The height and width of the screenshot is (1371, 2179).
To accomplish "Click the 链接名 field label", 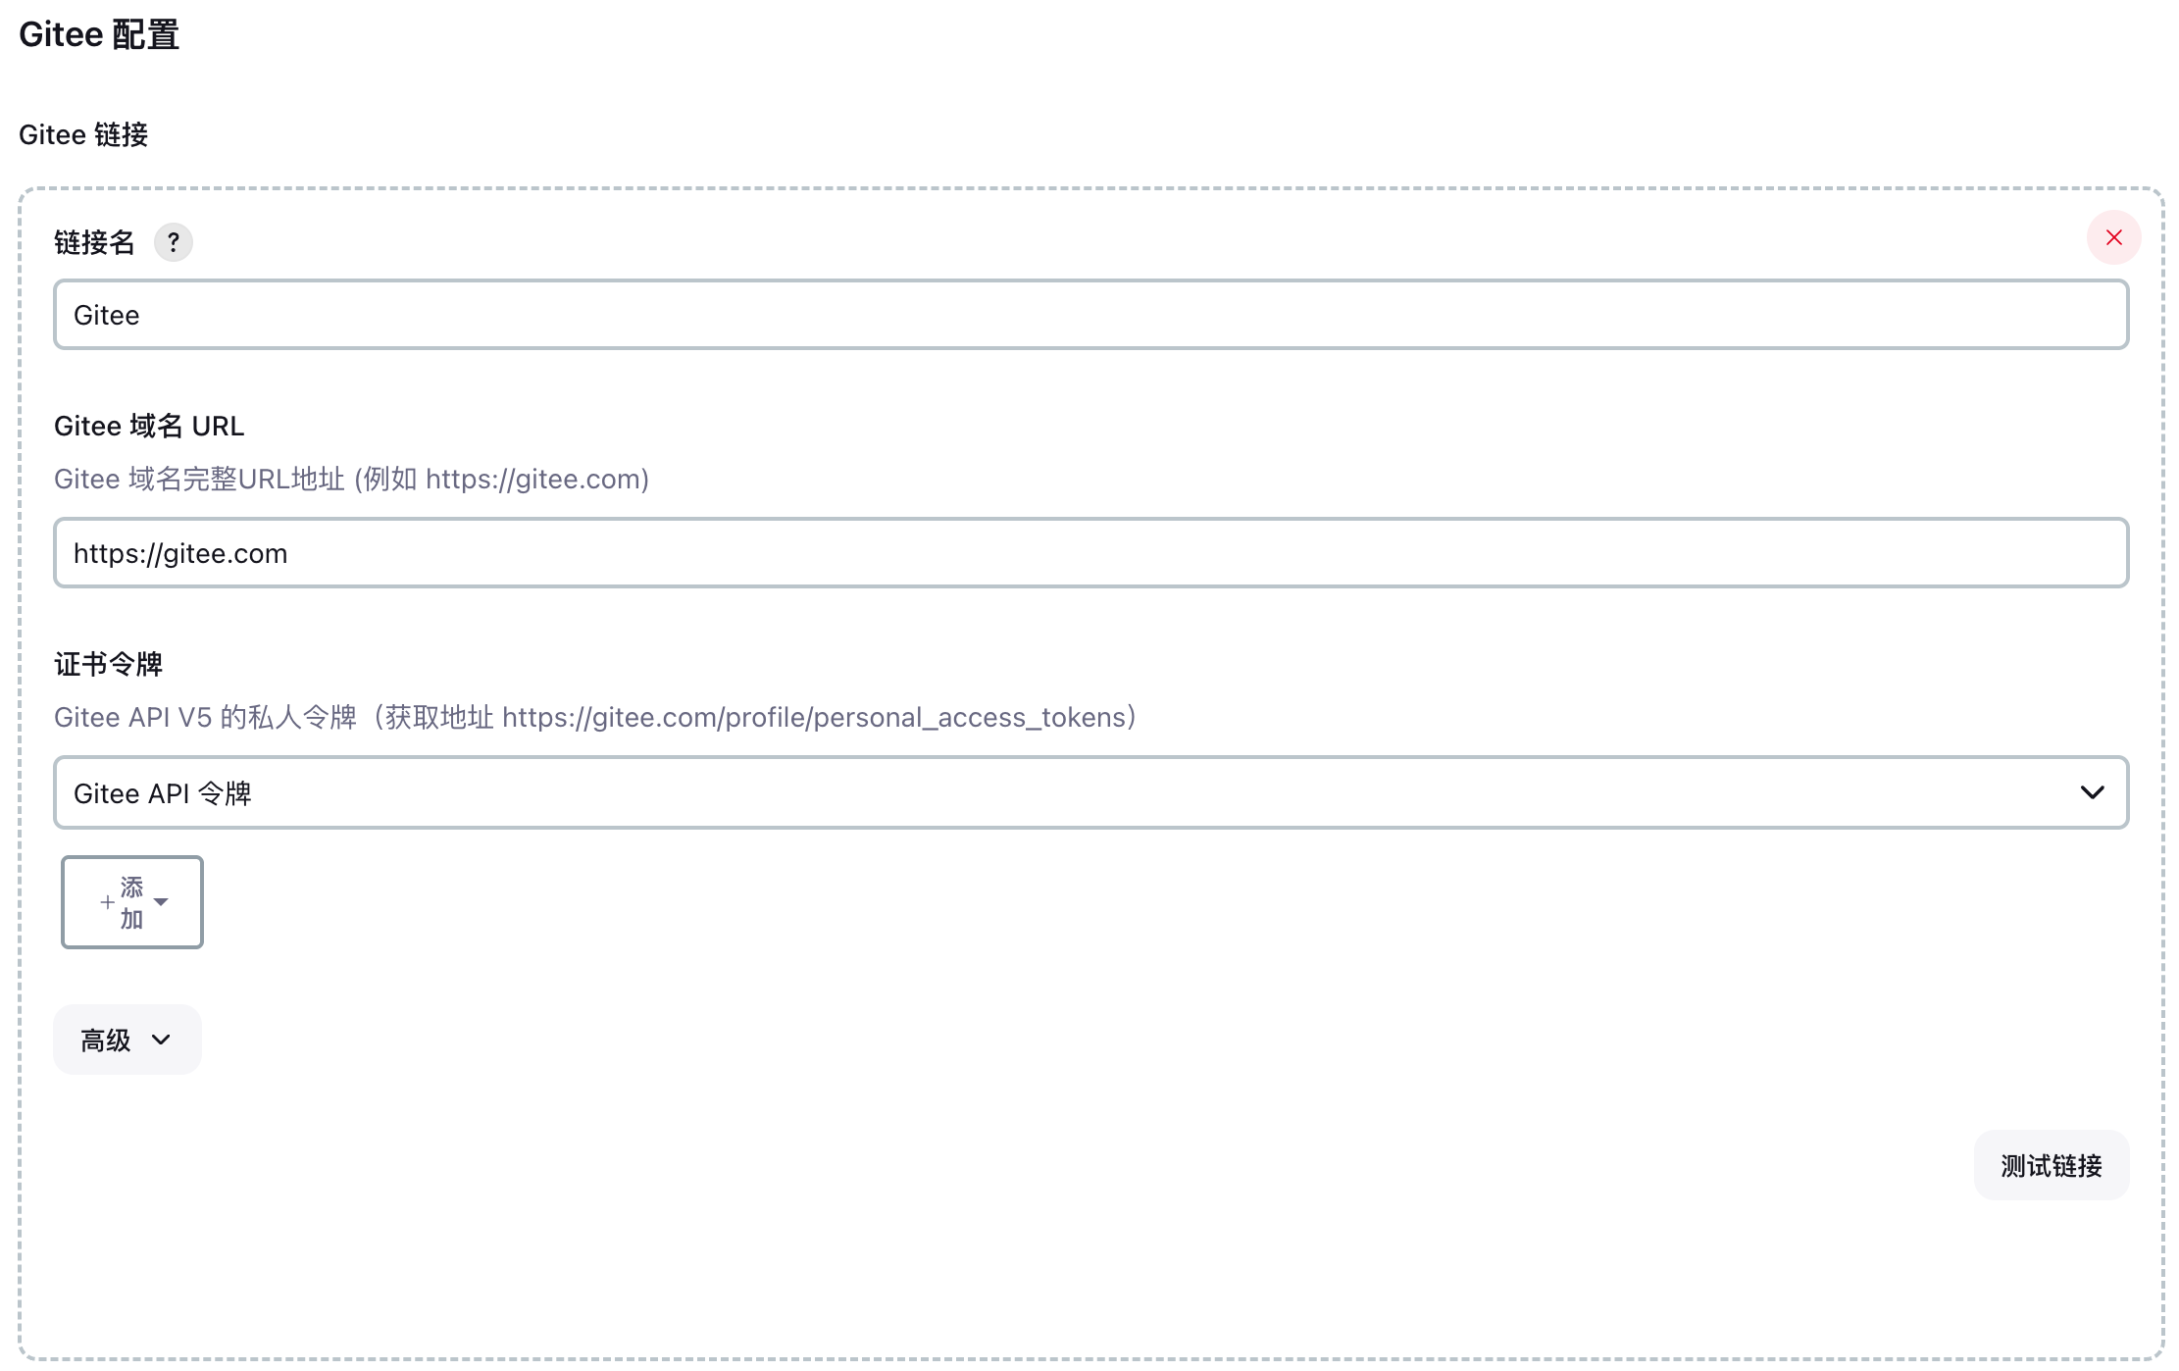I will tap(94, 242).
